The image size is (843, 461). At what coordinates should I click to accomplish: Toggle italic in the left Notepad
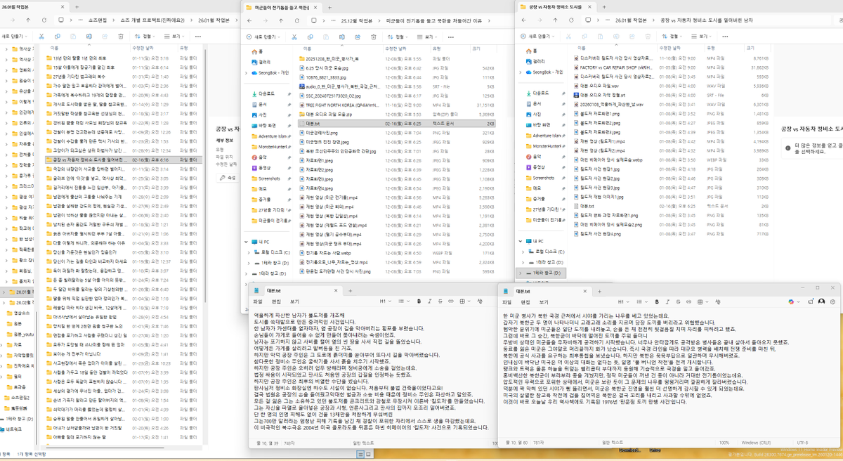pyautogui.click(x=429, y=301)
